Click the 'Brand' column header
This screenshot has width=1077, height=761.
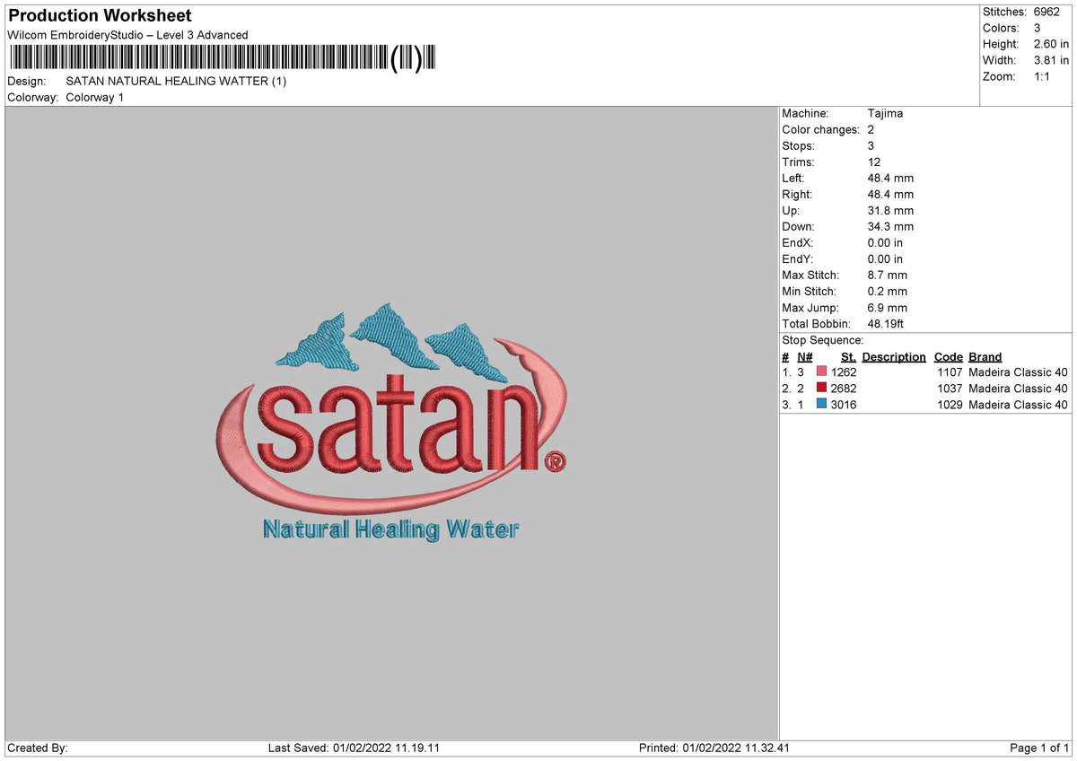click(x=985, y=357)
